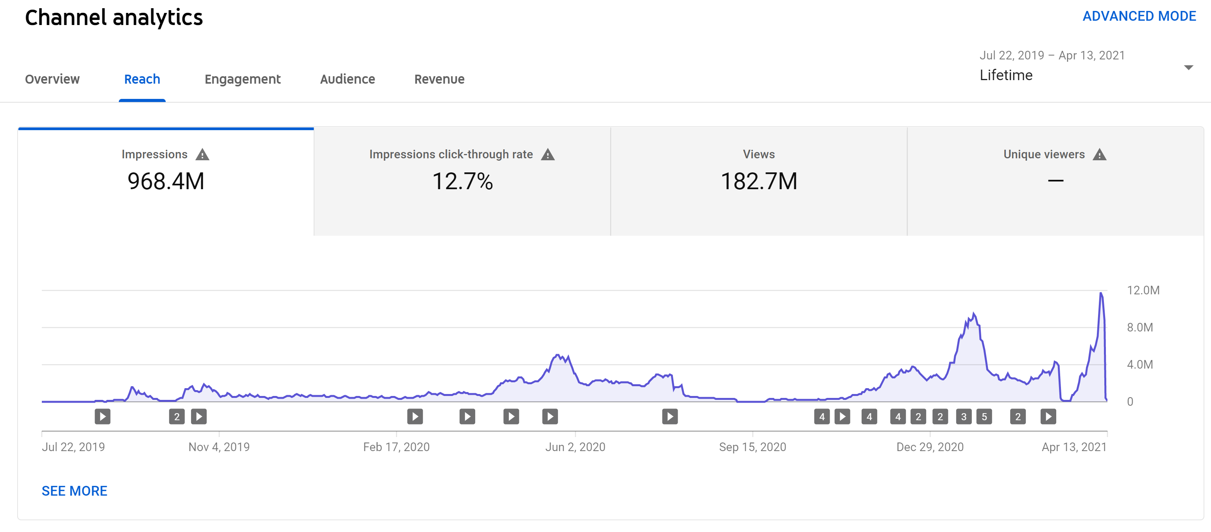Click warning icon beside Impressions click-through rate
Viewport: 1211px width, 532px height.
(x=548, y=154)
